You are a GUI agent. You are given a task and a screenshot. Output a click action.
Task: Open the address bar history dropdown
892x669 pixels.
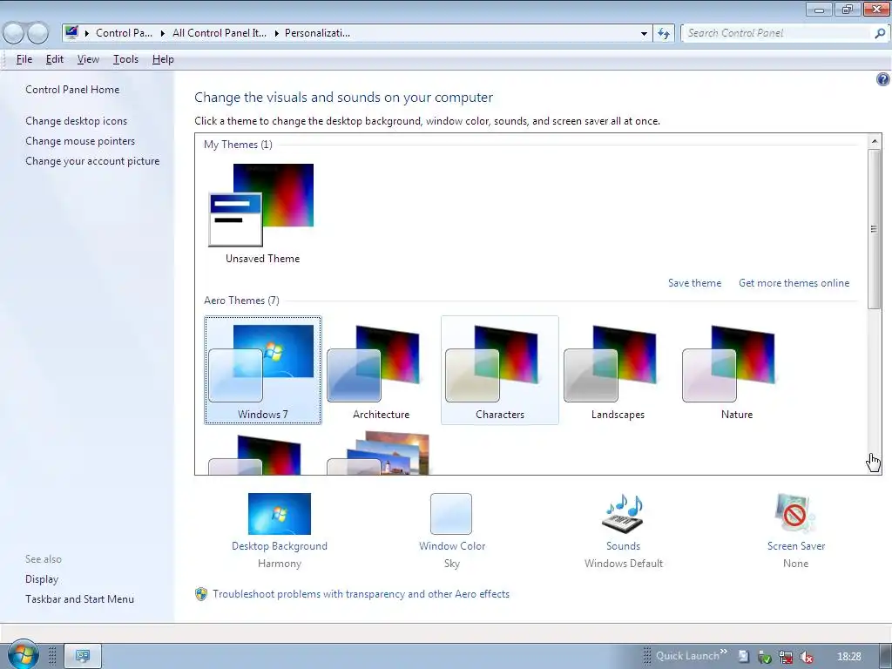644,34
